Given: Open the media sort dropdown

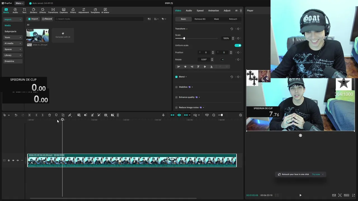Looking at the screenshot, I should point(156,19).
